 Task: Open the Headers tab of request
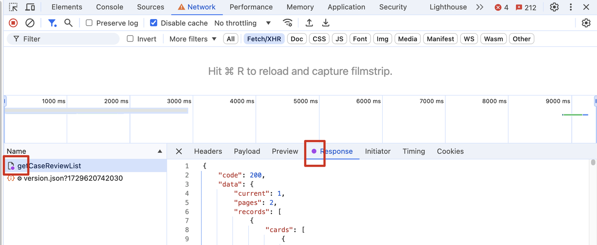pyautogui.click(x=208, y=151)
